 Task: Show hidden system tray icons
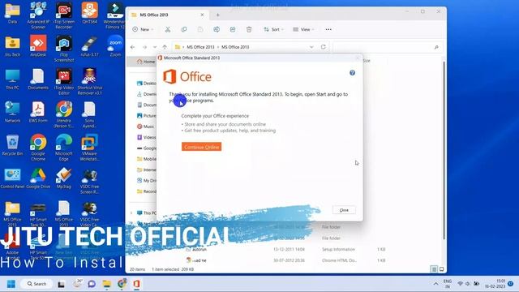435,284
